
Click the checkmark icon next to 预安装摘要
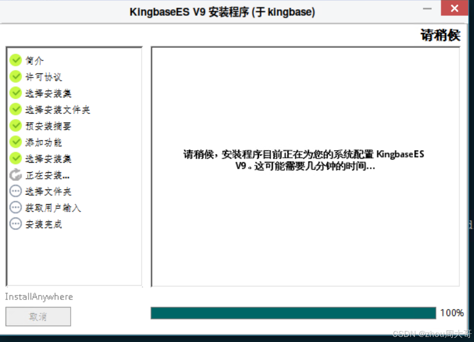coord(15,126)
